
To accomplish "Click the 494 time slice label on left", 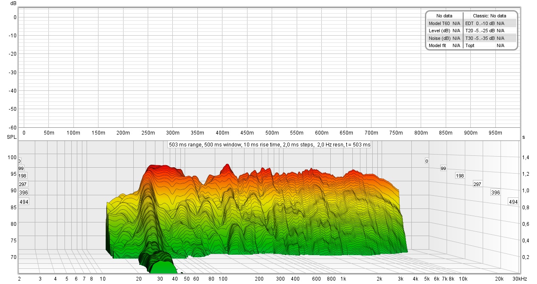I will pyautogui.click(x=24, y=202).
